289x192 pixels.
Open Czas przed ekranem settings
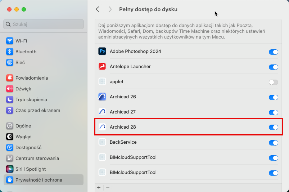pyautogui.click(x=44, y=111)
